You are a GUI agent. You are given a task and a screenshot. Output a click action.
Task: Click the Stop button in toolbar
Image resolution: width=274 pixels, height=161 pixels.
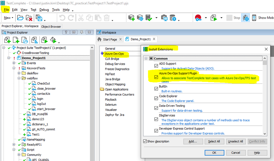233,18
